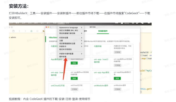Open the 代码块设置 submenu
The image size is (176, 102).
71,38
